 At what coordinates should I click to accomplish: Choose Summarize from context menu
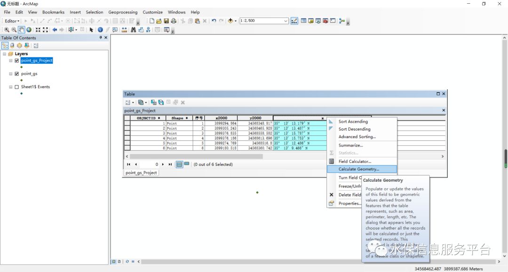[362, 145]
